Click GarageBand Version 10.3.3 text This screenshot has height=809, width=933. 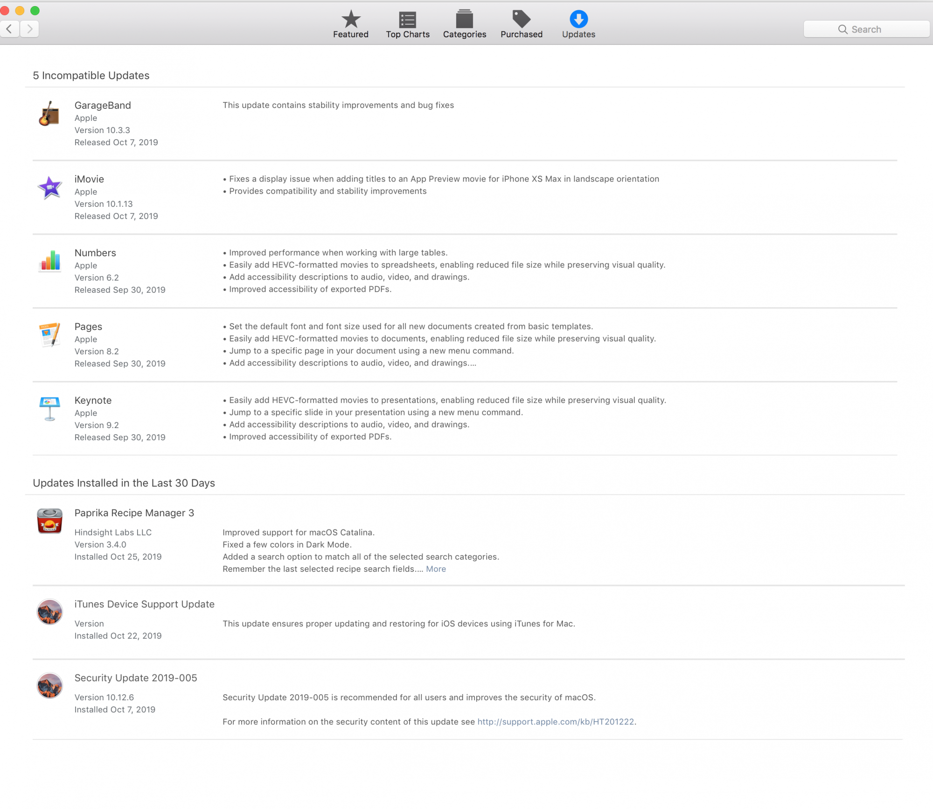102,130
